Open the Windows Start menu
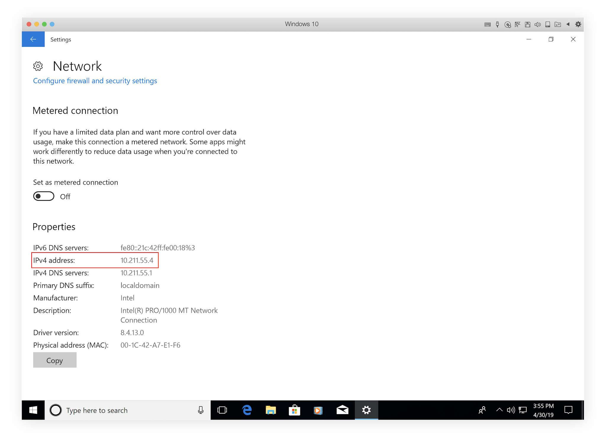The width and height of the screenshot is (606, 446). click(x=33, y=410)
